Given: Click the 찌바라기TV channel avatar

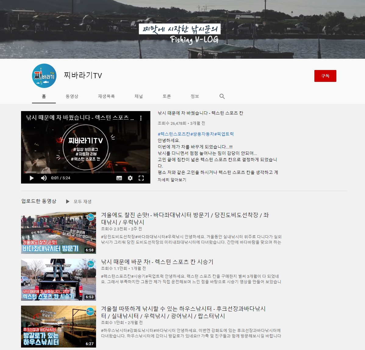Looking at the screenshot, I should tap(44, 76).
